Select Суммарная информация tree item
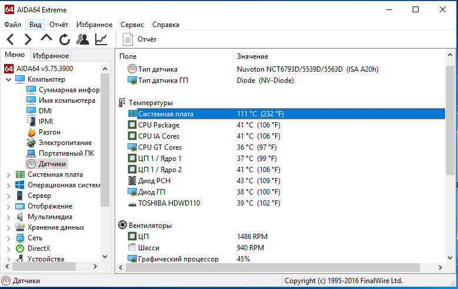The image size is (458, 289). tap(69, 90)
